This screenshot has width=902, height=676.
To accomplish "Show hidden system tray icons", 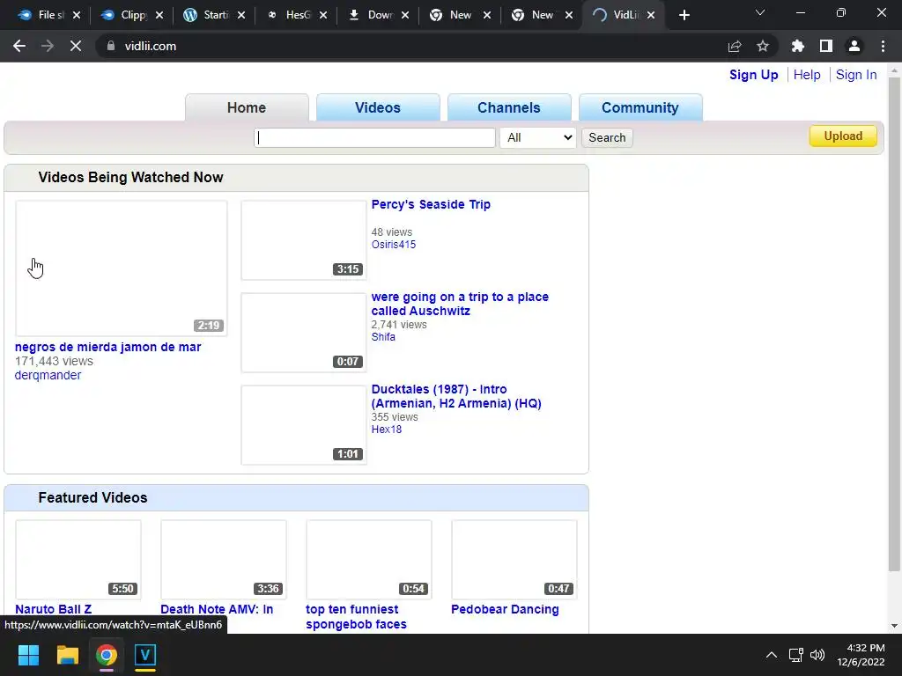I will tap(772, 655).
